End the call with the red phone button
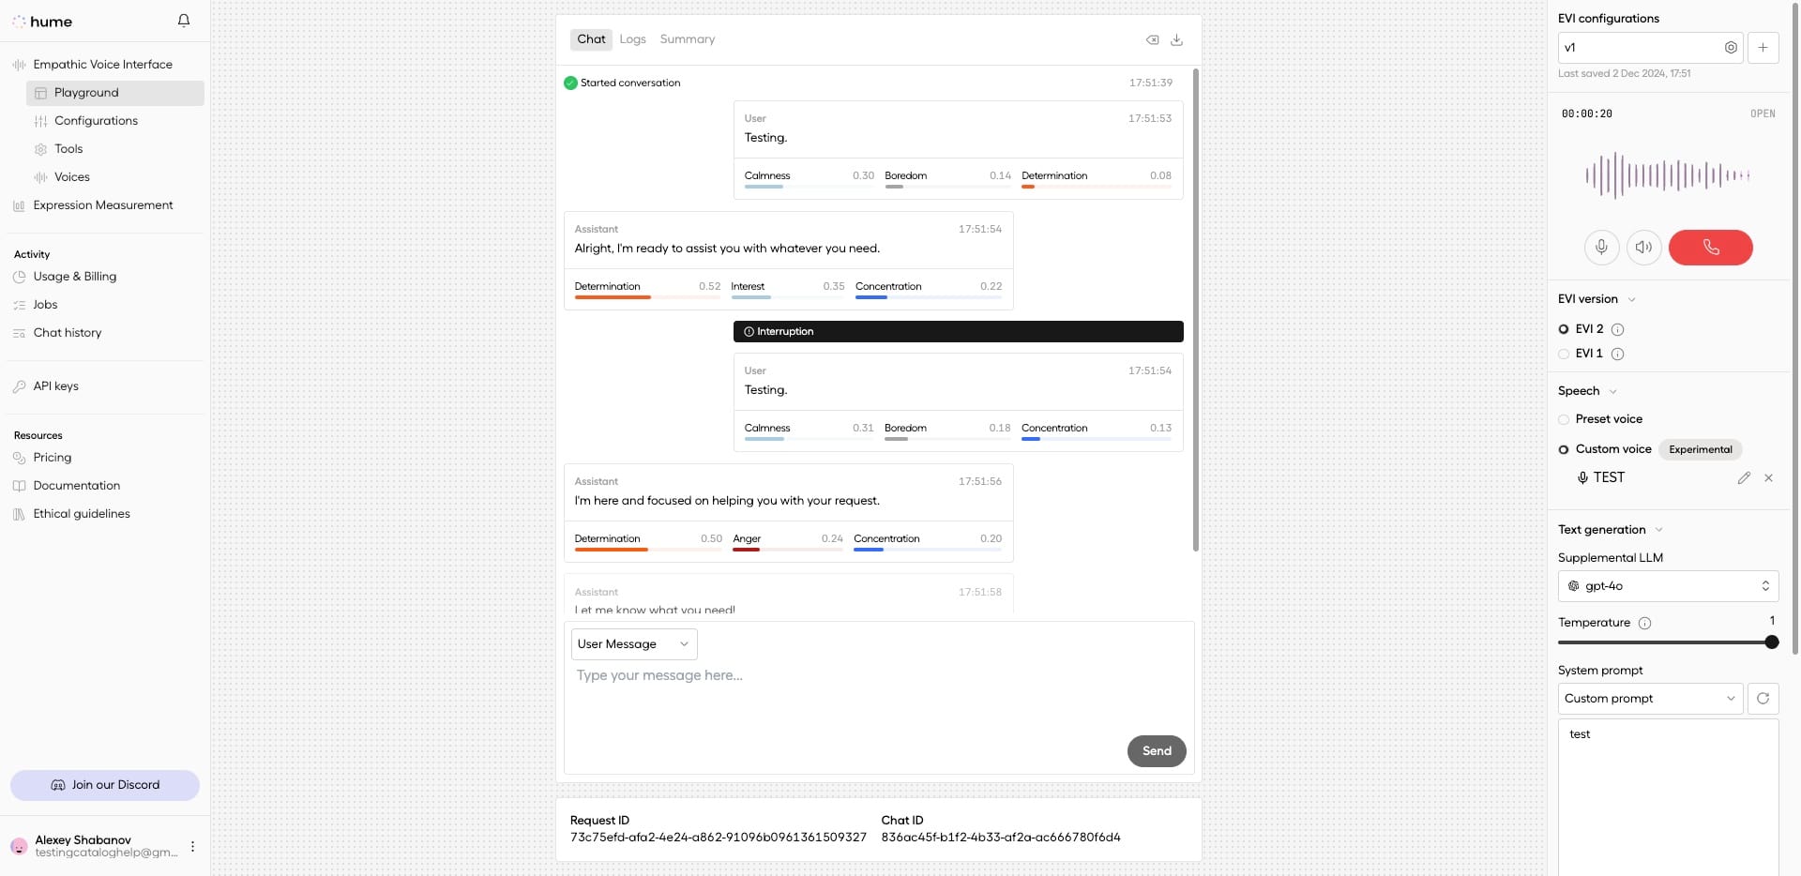This screenshot has height=876, width=1801. (1711, 248)
